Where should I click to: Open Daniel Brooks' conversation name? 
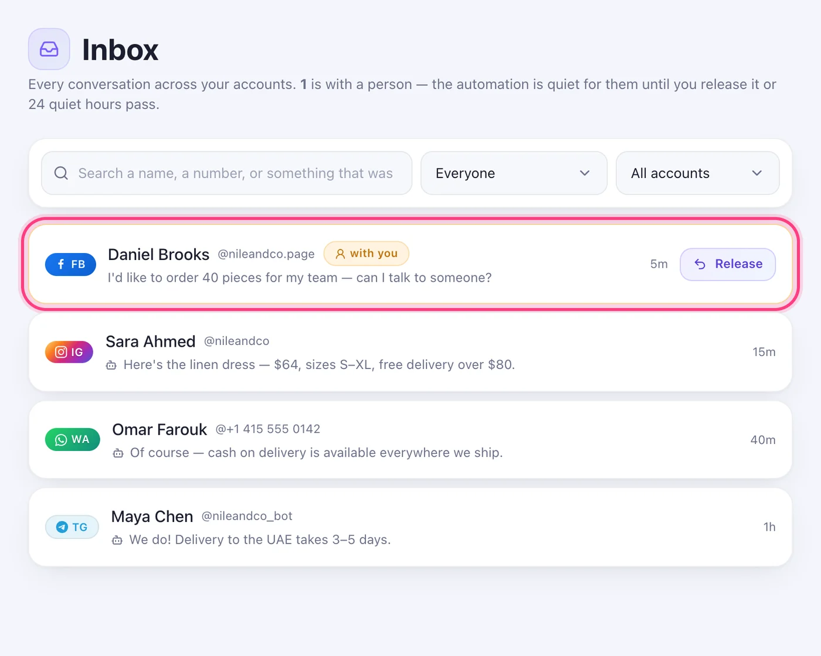158,254
